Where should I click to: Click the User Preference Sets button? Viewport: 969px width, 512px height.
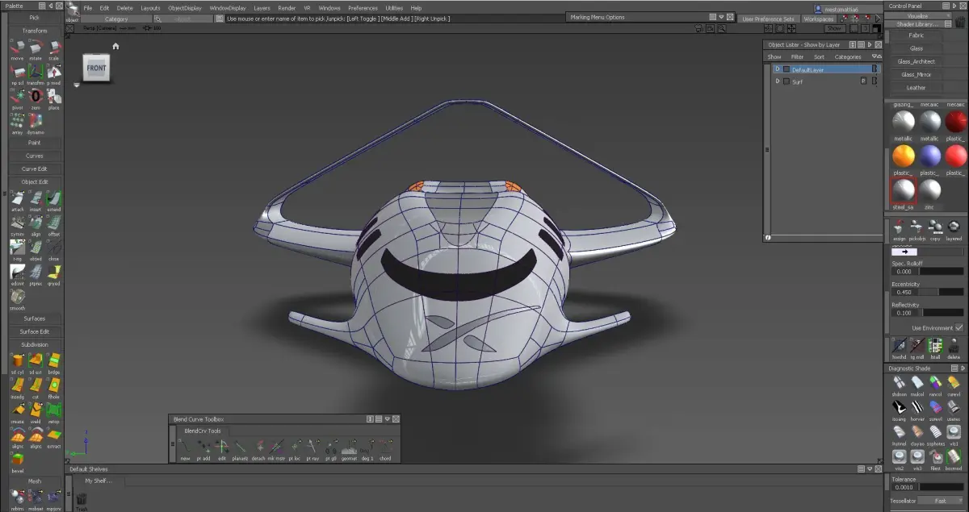(769, 19)
